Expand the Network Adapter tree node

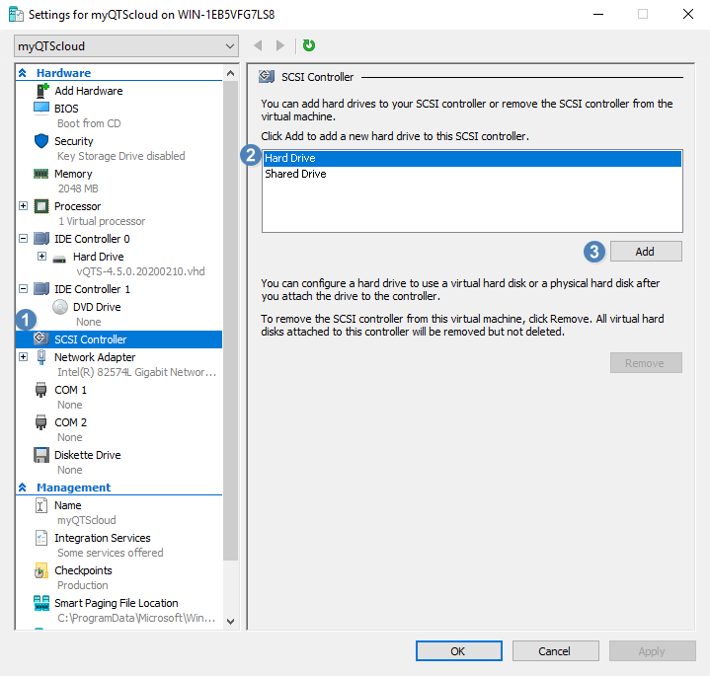point(23,356)
